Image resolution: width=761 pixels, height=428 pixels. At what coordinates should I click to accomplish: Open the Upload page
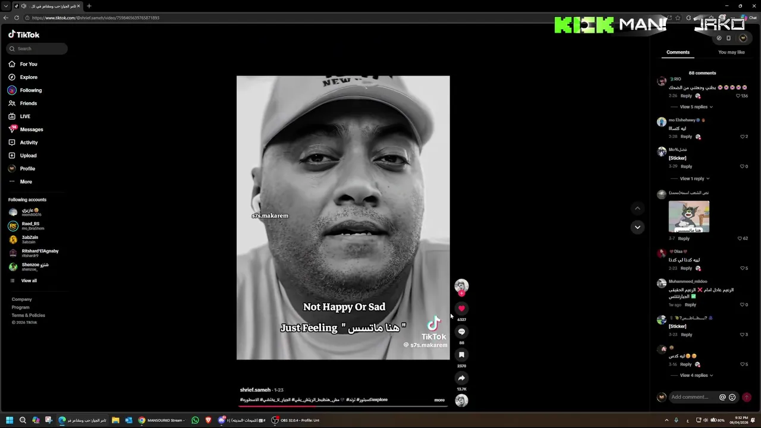pyautogui.click(x=23, y=156)
